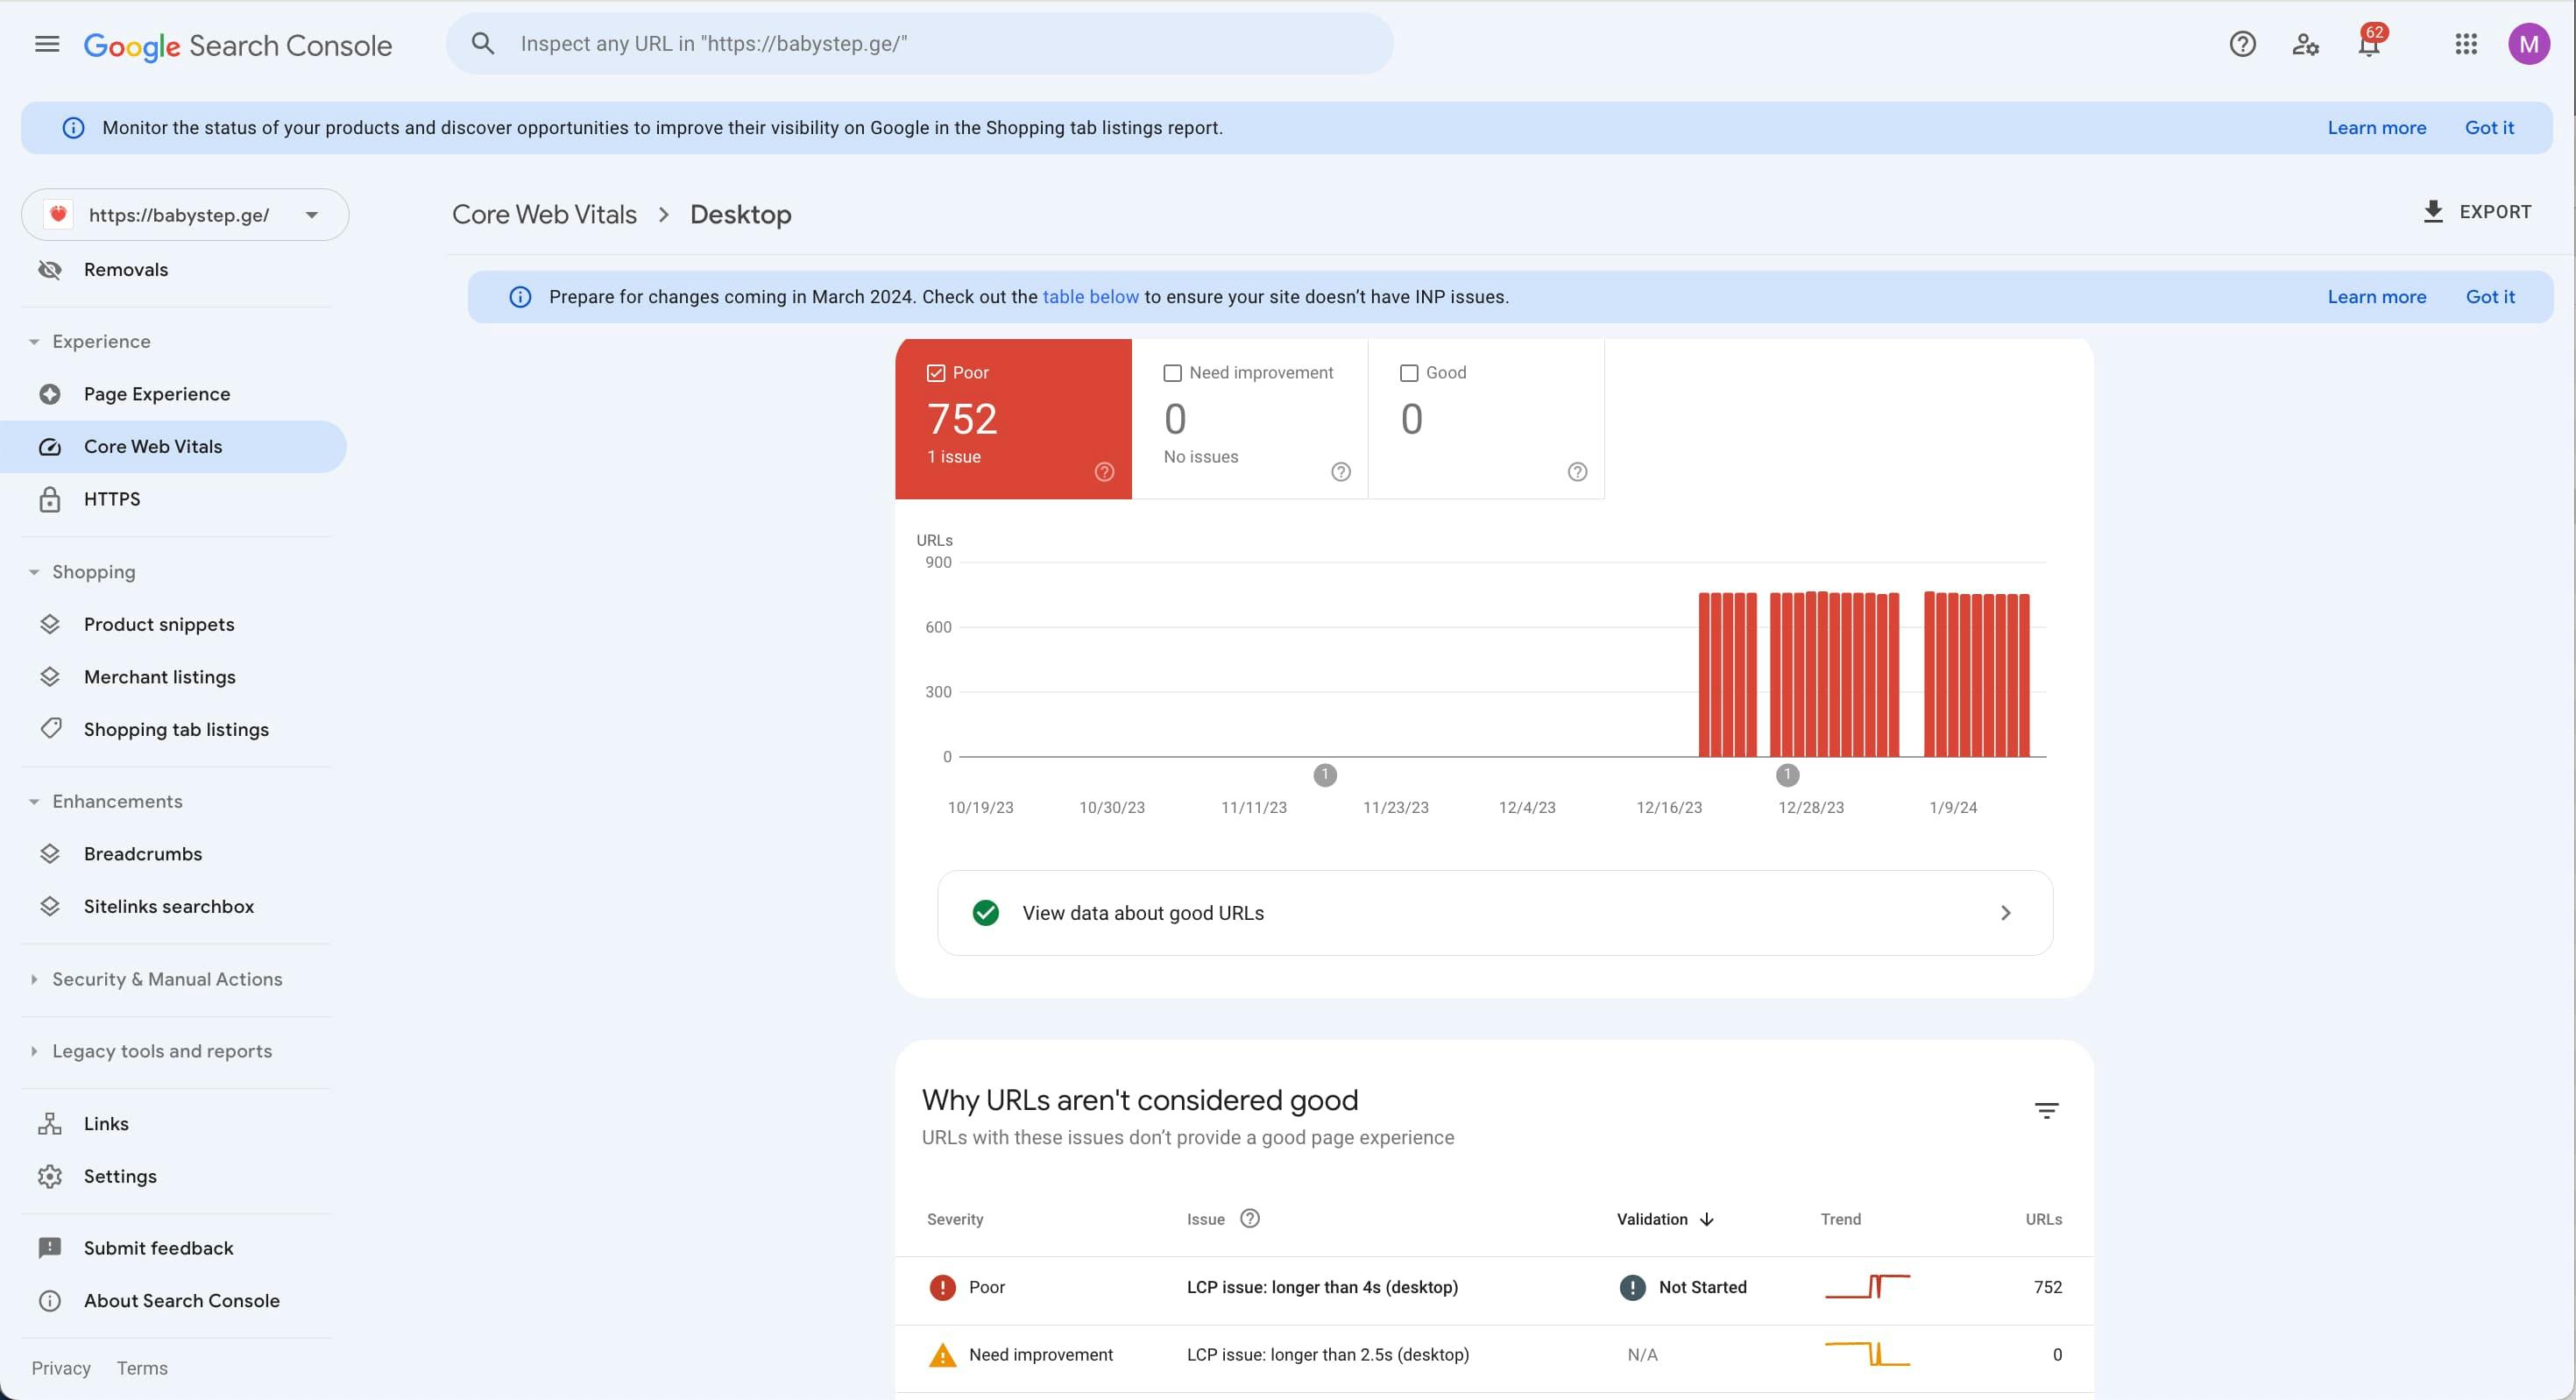The height and width of the screenshot is (1400, 2576).
Task: Click the Export download icon
Action: point(2433,212)
